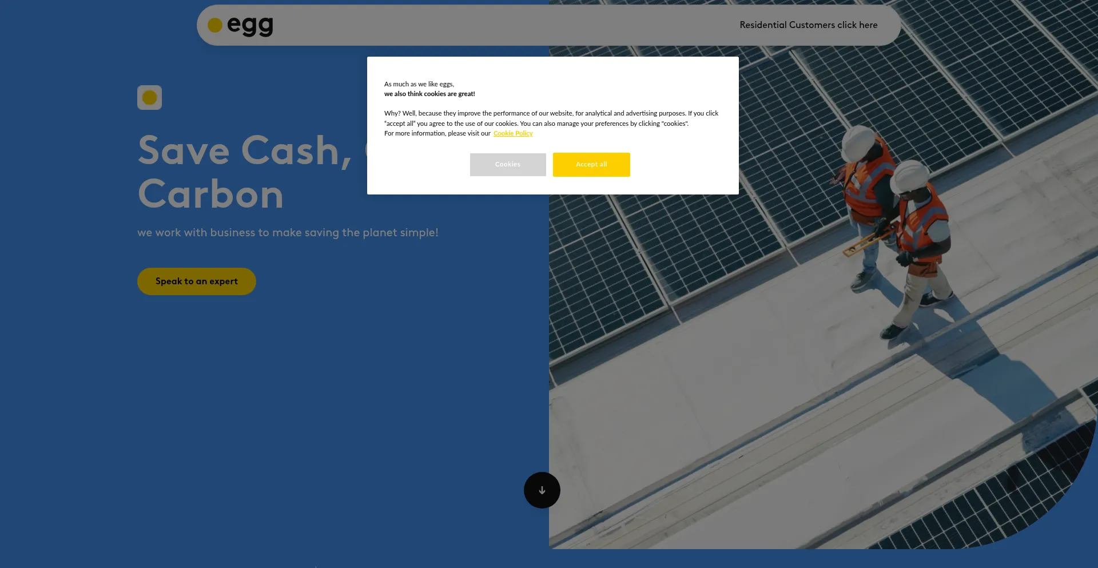
Task: Click the empty middle of the navbar
Action: pos(503,25)
